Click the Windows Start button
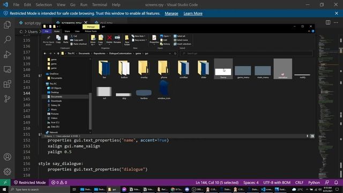Screen dimensions: 343x193 click(x=4, y=189)
